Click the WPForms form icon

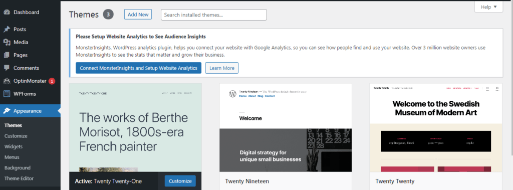click(7, 94)
